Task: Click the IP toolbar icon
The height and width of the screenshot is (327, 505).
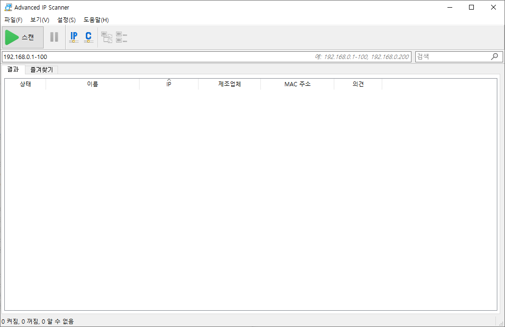Action: (x=74, y=37)
